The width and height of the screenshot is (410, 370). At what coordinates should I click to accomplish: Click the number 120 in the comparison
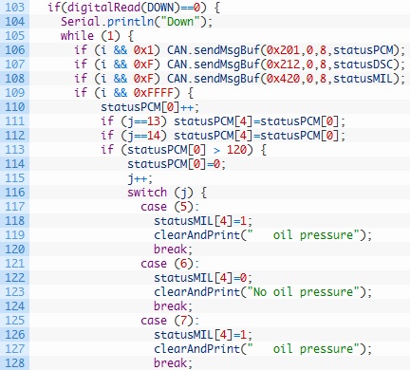(236, 150)
